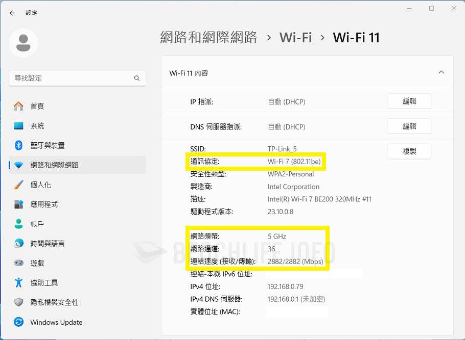Viewport: 465px width, 340px height.
Task: Click 複製 to copy network properties
Action: (x=409, y=151)
